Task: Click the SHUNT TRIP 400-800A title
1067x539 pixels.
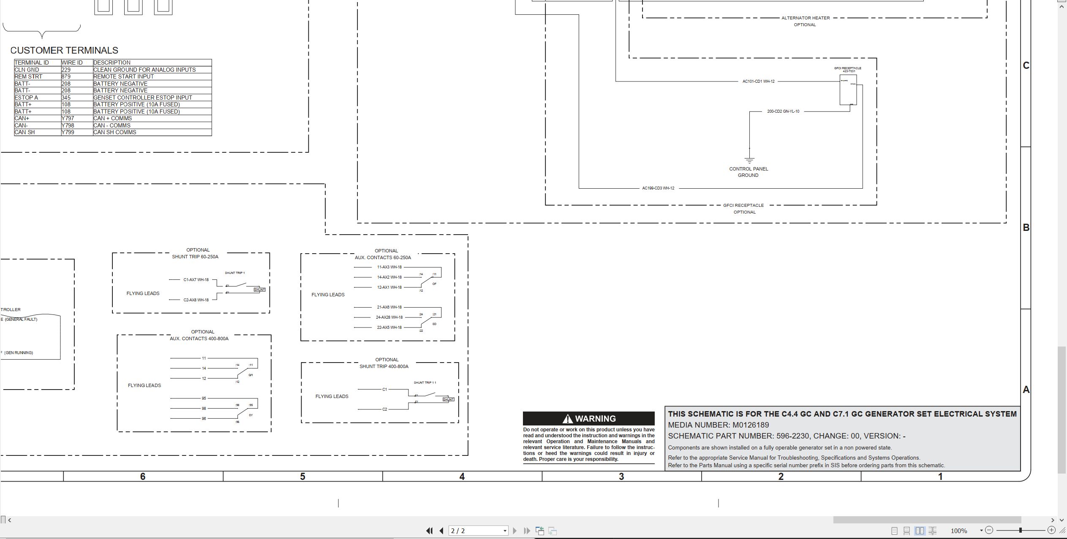Action: [384, 366]
